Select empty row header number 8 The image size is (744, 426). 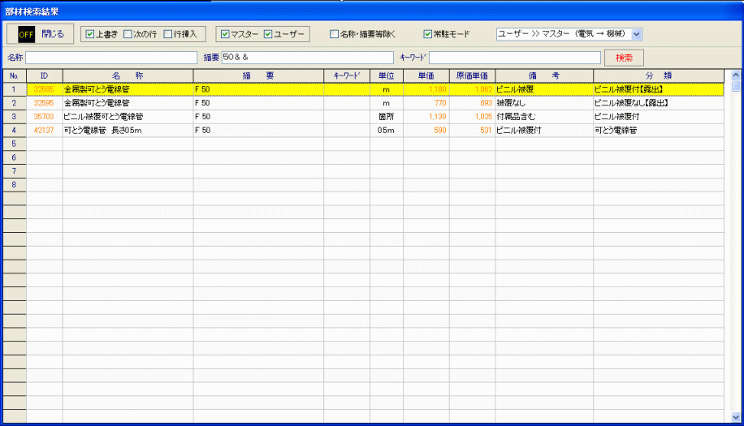pos(15,185)
